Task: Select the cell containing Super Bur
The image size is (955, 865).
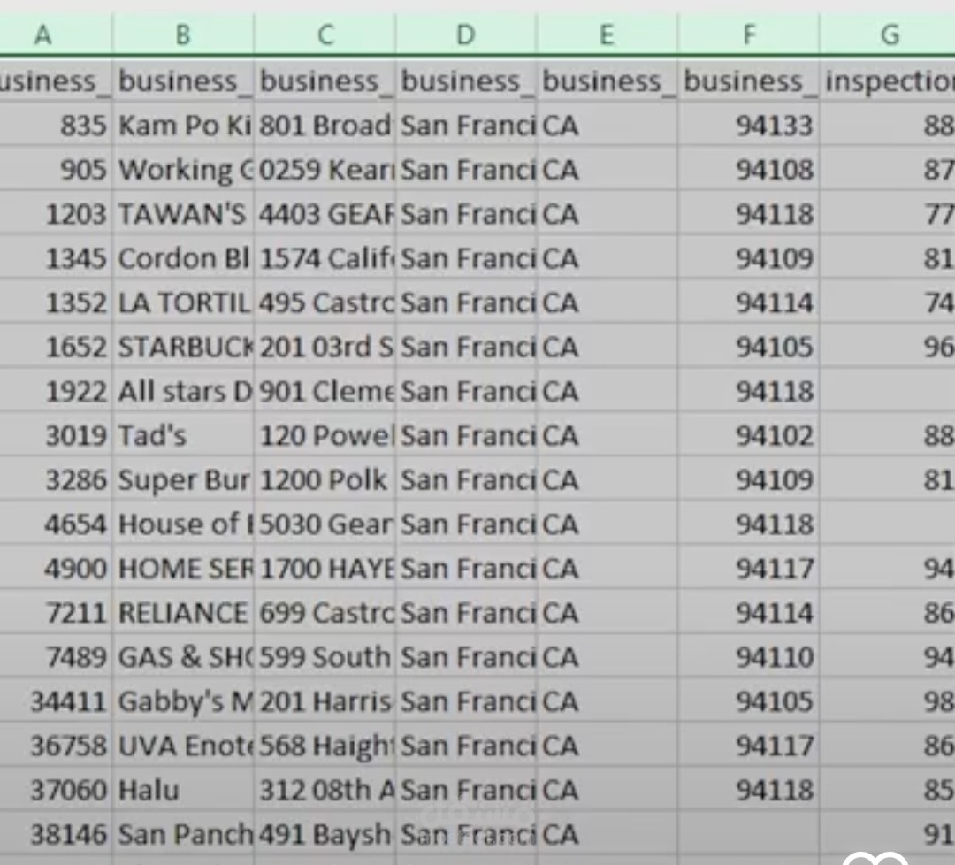Action: point(182,479)
